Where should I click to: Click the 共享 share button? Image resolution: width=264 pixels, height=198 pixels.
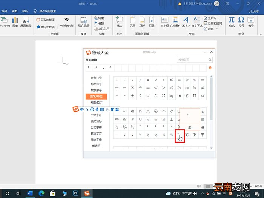(254, 11)
